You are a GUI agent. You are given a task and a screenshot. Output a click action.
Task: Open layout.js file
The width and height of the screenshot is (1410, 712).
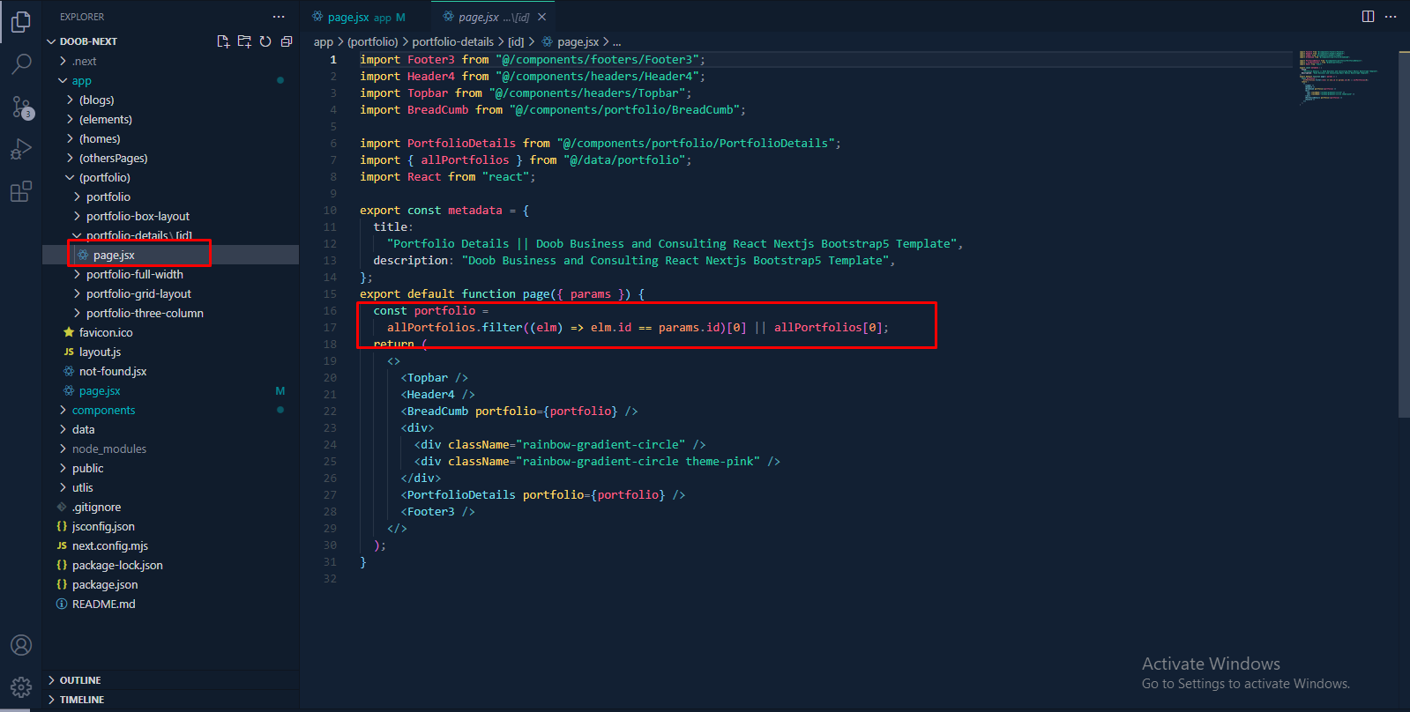[x=170, y=352]
